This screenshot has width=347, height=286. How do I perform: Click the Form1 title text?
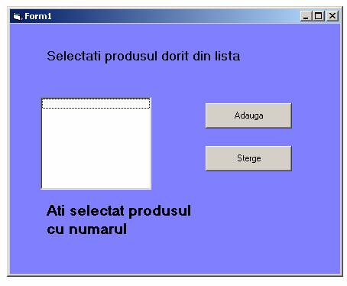(38, 16)
